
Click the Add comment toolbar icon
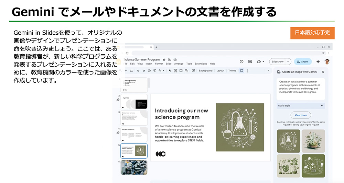(x=193, y=71)
